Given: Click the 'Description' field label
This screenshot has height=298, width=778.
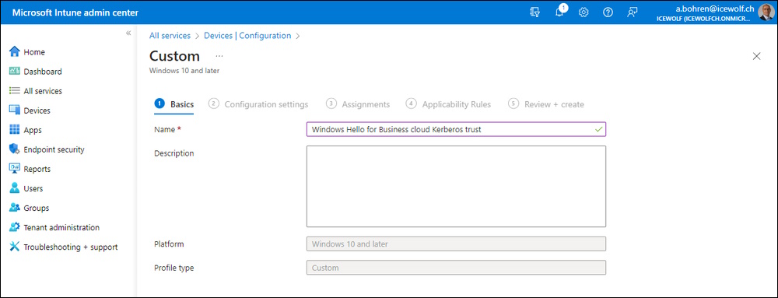Looking at the screenshot, I should [174, 153].
